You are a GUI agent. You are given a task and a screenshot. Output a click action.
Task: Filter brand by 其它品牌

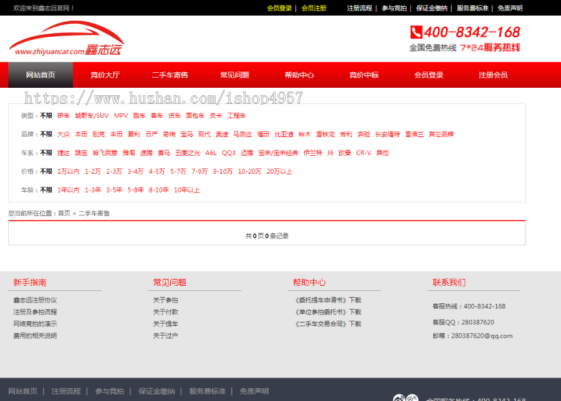point(441,134)
